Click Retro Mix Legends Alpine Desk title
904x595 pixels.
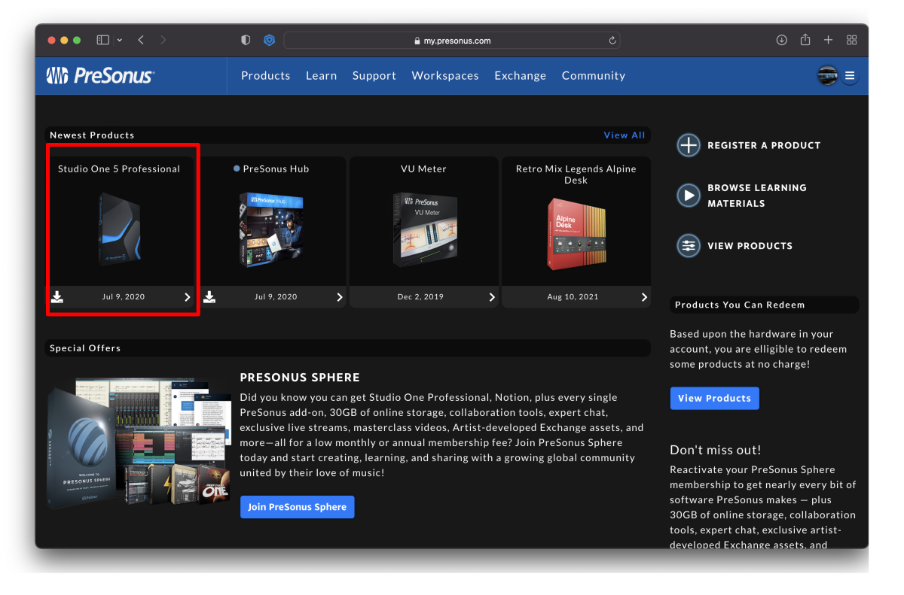coord(576,175)
